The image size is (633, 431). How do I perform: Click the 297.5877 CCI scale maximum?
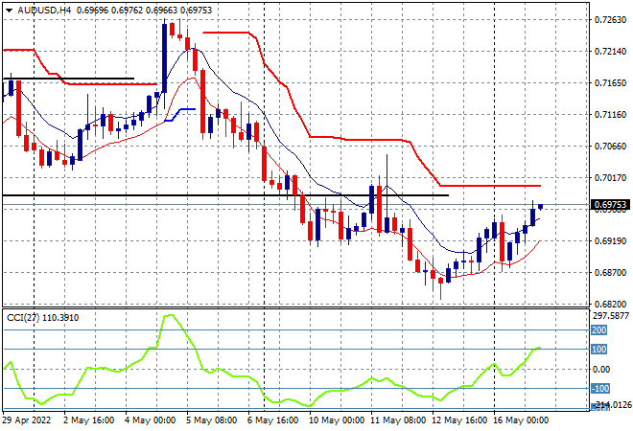coord(610,316)
